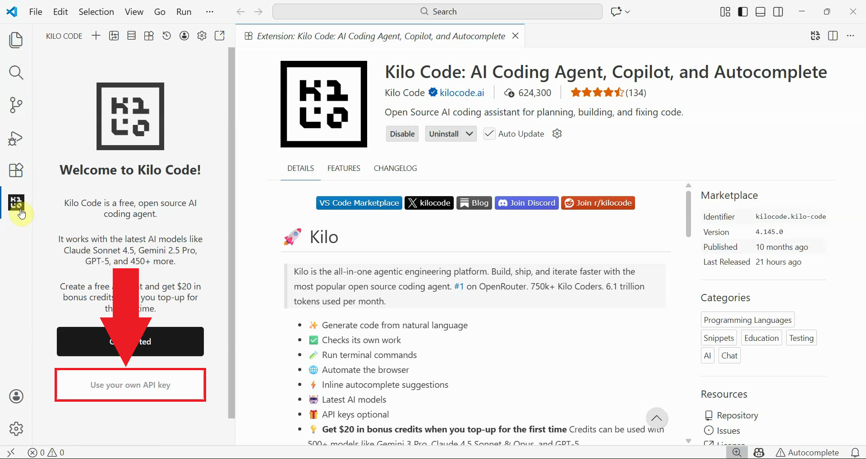Open the Uninstall dropdown arrow
The image size is (866, 459).
pos(469,133)
